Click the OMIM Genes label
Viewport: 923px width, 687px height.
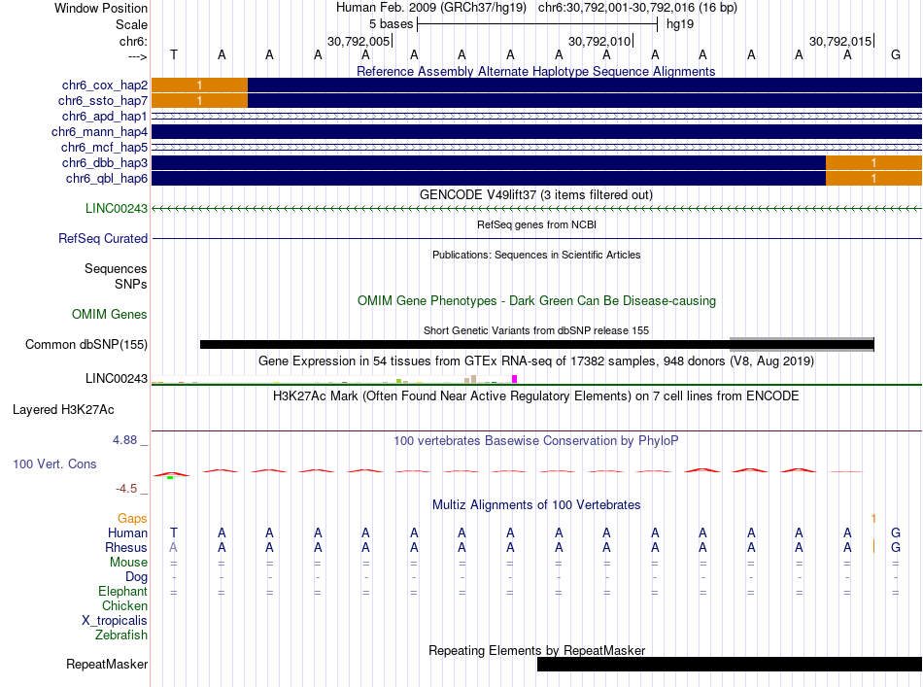(110, 315)
